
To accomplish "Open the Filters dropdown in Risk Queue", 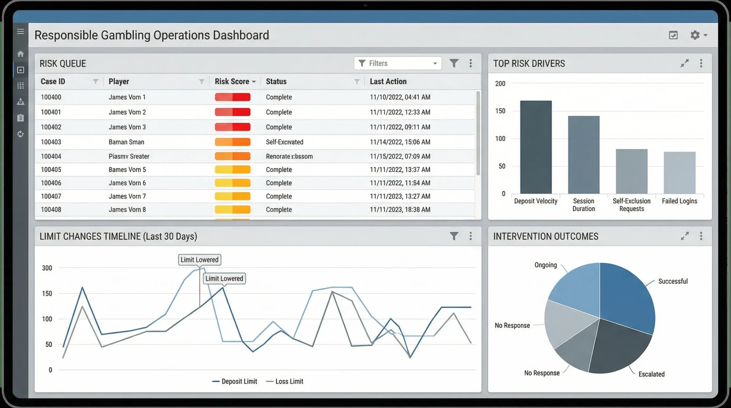I will pyautogui.click(x=397, y=63).
